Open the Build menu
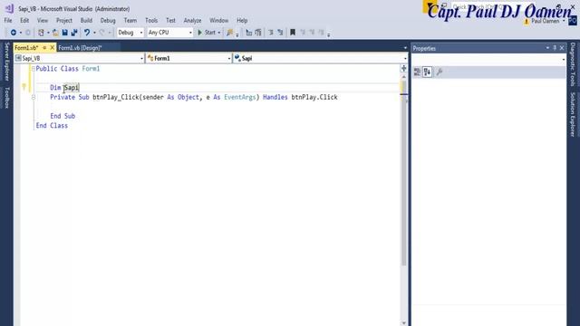Viewport: 580px width, 326px height. 86,20
